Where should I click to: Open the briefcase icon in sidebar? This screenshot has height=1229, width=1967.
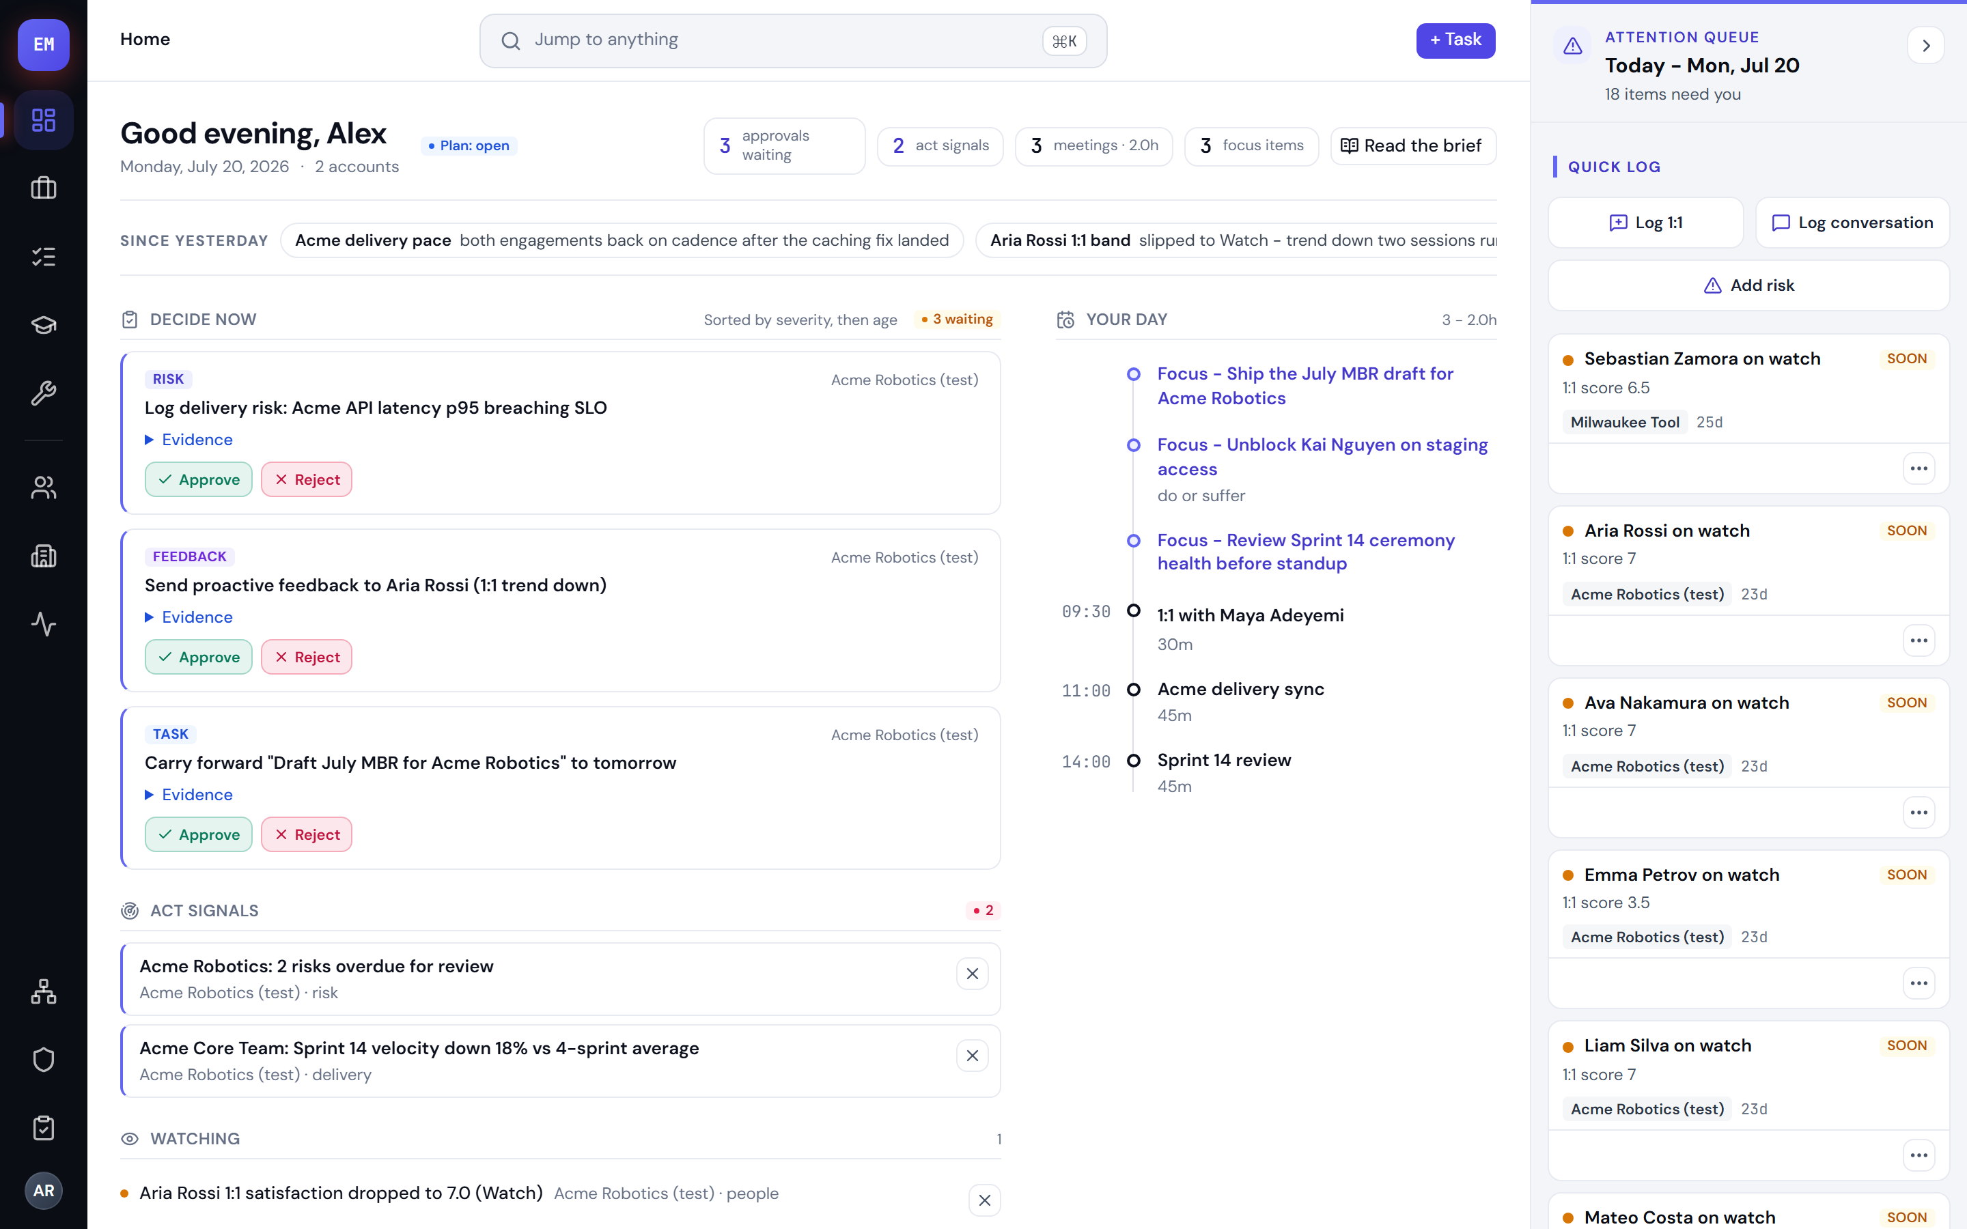click(x=43, y=188)
